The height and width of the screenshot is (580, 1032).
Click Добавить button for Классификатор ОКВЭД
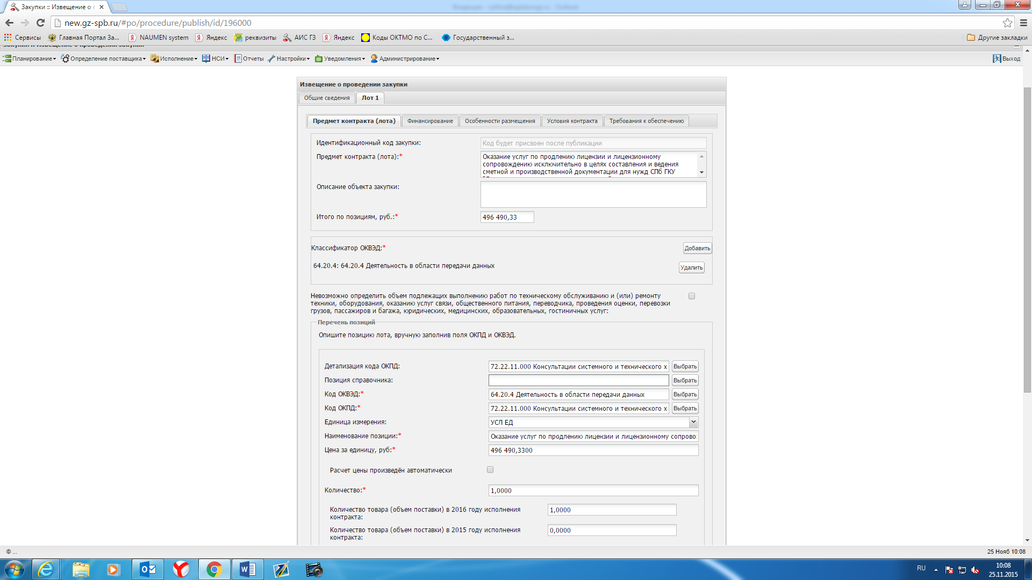click(697, 248)
